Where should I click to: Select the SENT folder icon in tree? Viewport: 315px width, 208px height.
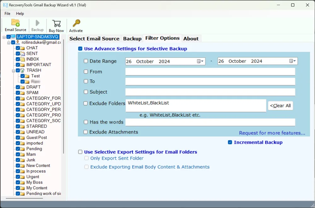tap(23, 53)
